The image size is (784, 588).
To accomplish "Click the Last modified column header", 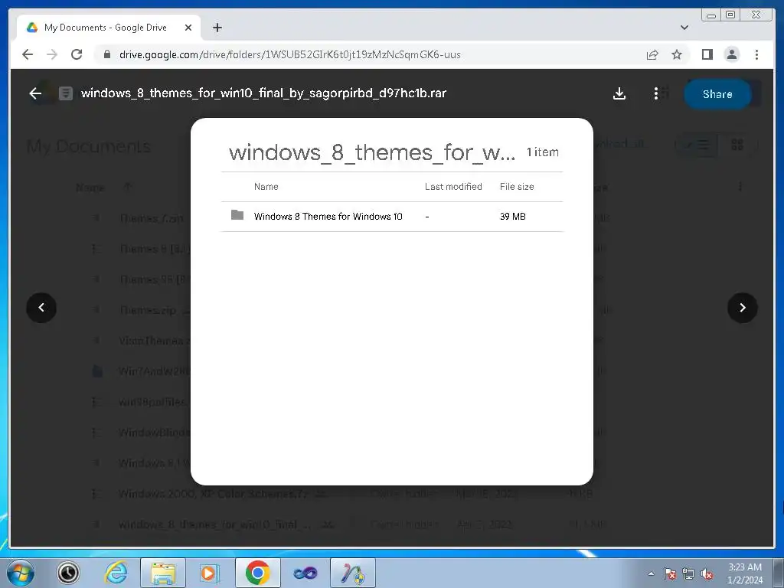I will [453, 187].
